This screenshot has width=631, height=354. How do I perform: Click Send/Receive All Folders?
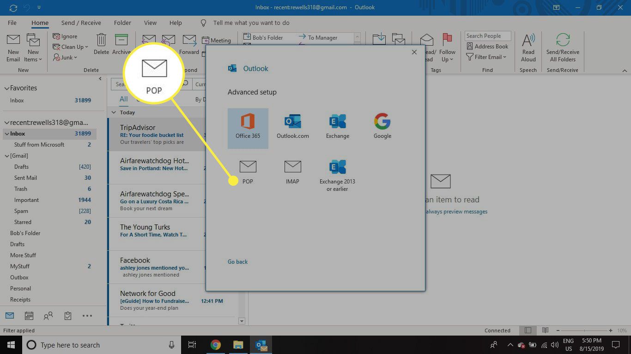563,48
